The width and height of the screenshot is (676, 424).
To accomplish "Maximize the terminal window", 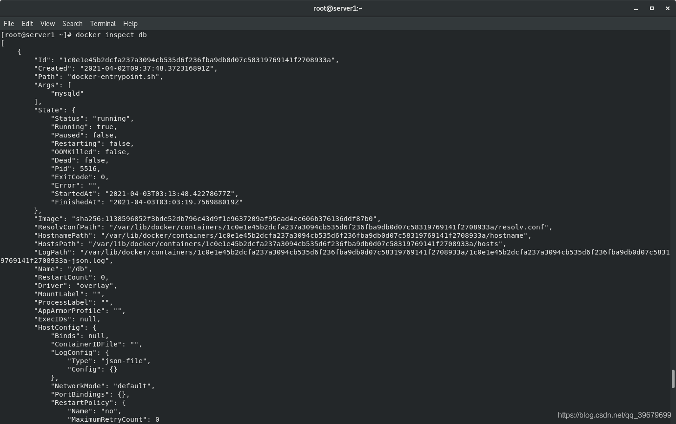I will point(652,8).
